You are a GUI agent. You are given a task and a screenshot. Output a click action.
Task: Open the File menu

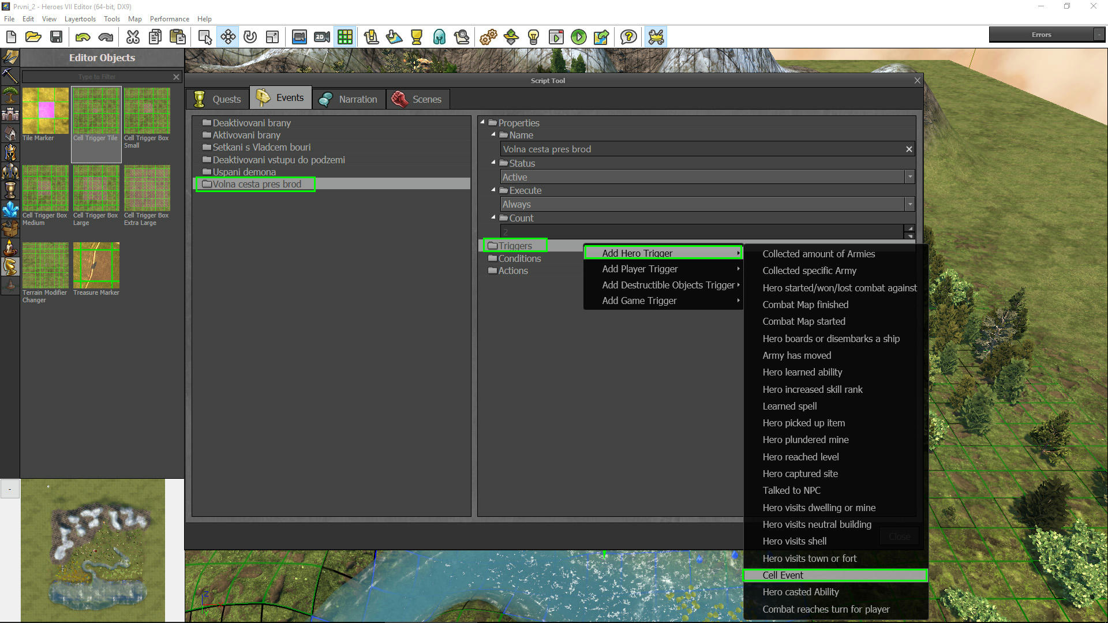tap(9, 18)
